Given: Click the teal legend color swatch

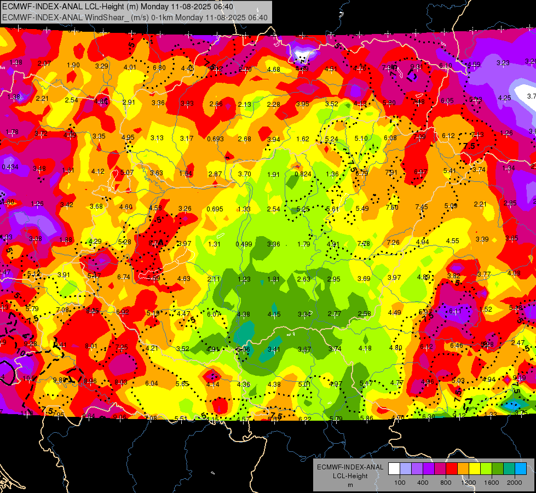Looking at the screenshot, I should pos(509,469).
